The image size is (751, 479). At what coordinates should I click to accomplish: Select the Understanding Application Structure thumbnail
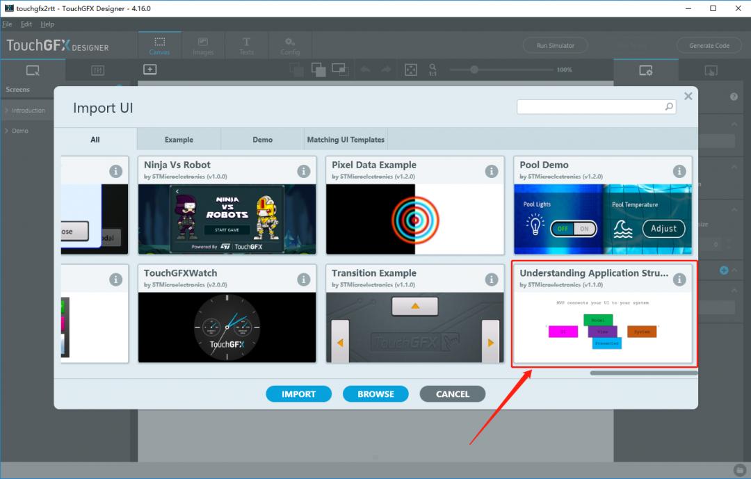pos(602,327)
